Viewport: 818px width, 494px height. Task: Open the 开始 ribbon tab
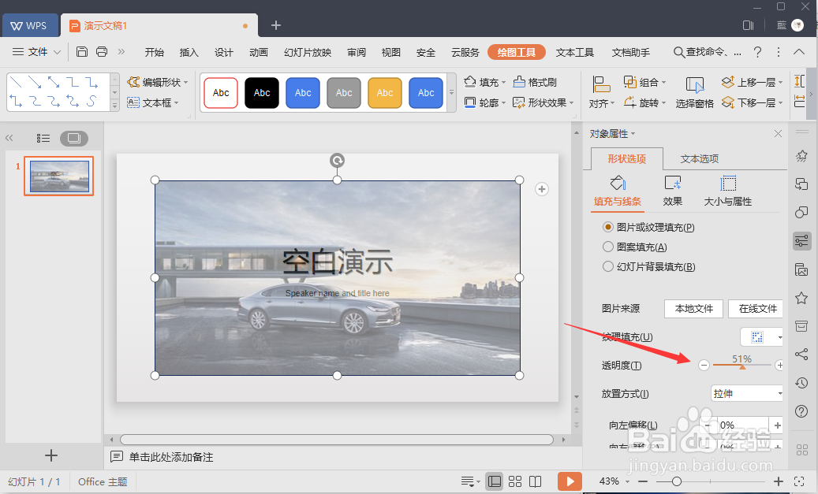pyautogui.click(x=155, y=52)
